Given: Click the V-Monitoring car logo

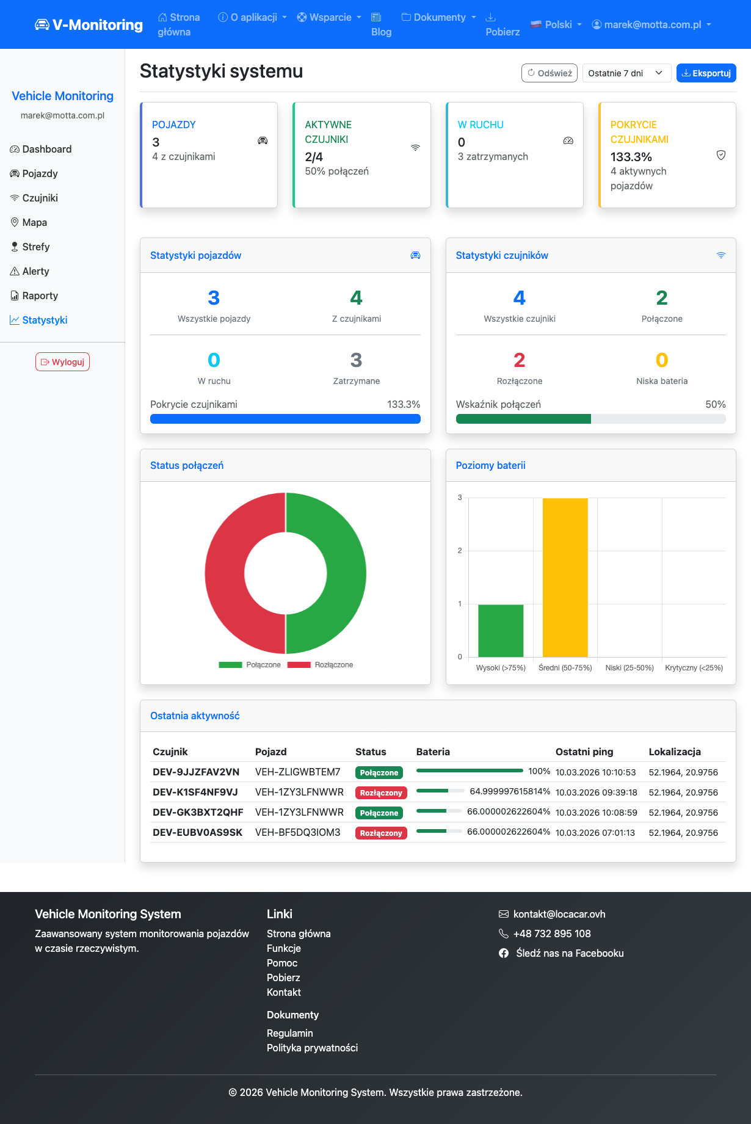Looking at the screenshot, I should coord(42,24).
